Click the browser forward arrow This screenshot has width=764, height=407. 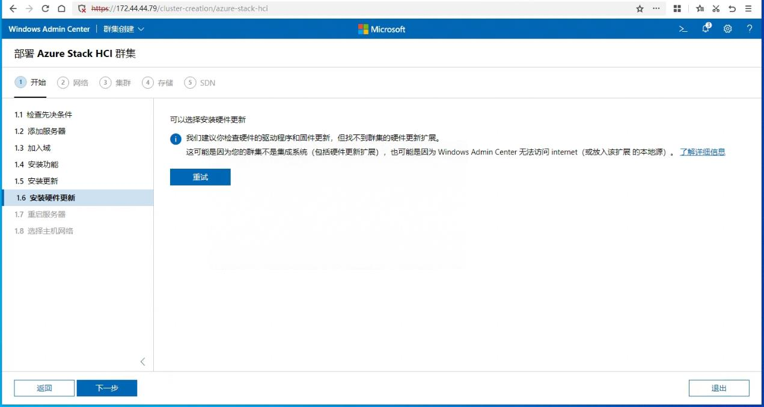(29, 9)
